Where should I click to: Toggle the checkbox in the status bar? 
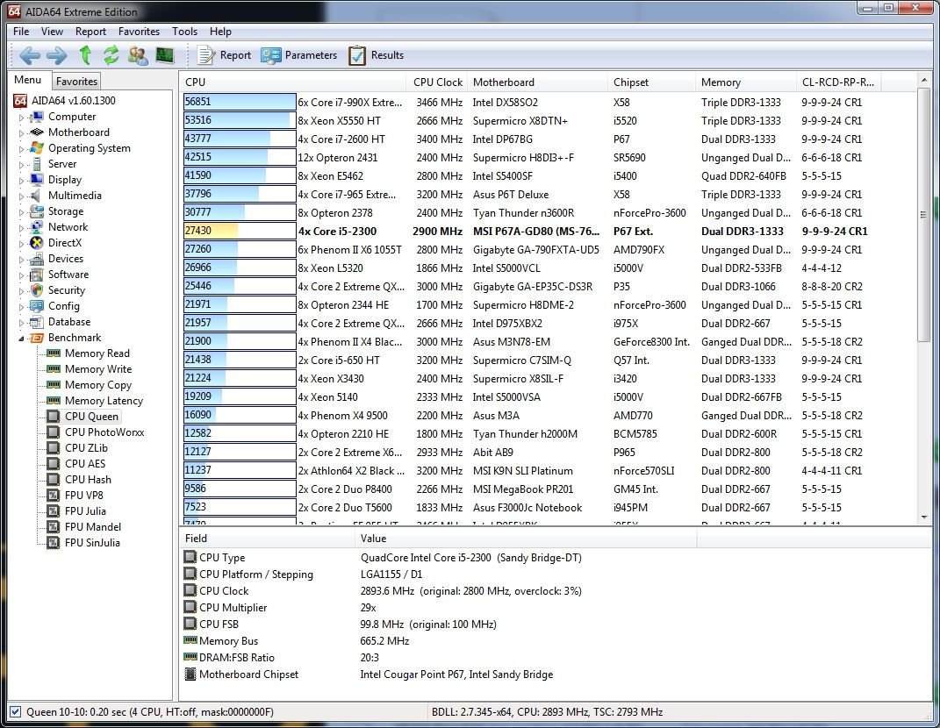point(15,712)
